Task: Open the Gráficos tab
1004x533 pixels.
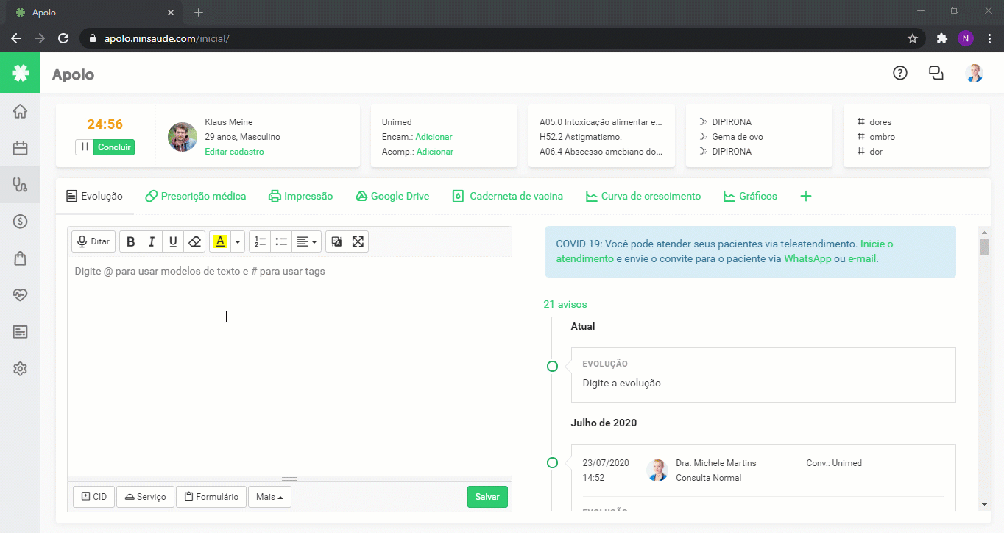Action: (750, 196)
